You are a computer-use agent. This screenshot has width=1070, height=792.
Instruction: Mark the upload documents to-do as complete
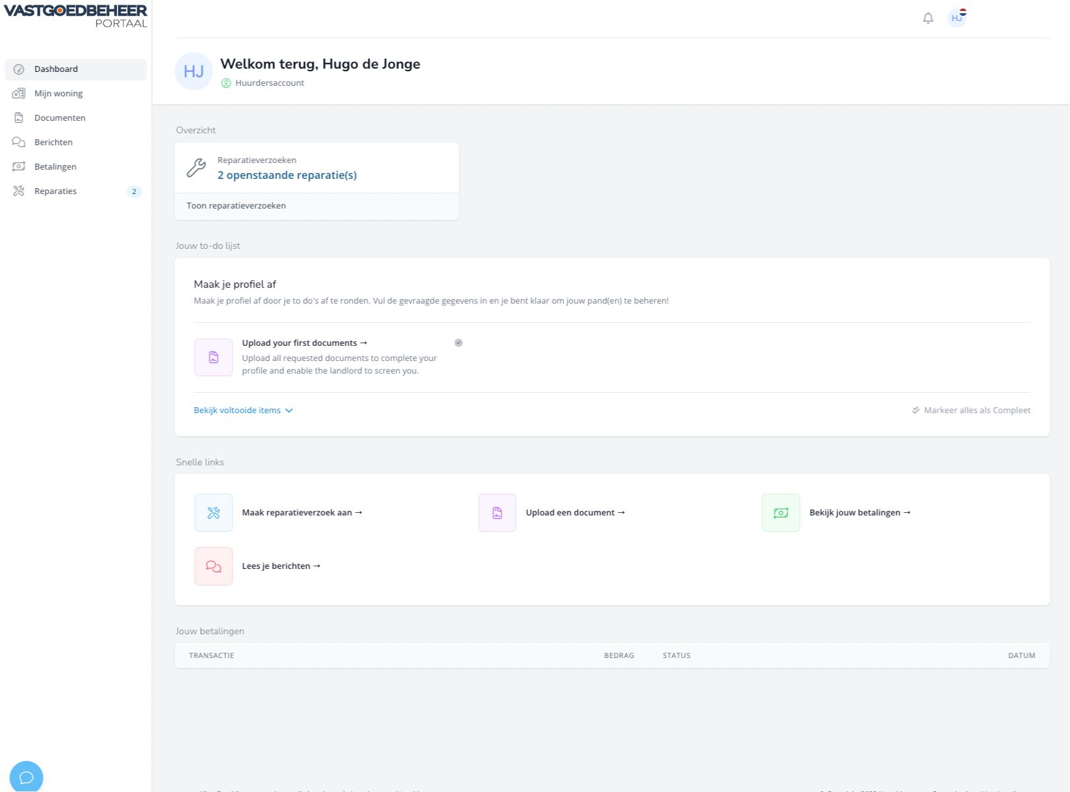pos(458,343)
